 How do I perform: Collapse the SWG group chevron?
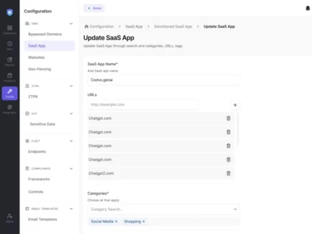(x=71, y=24)
